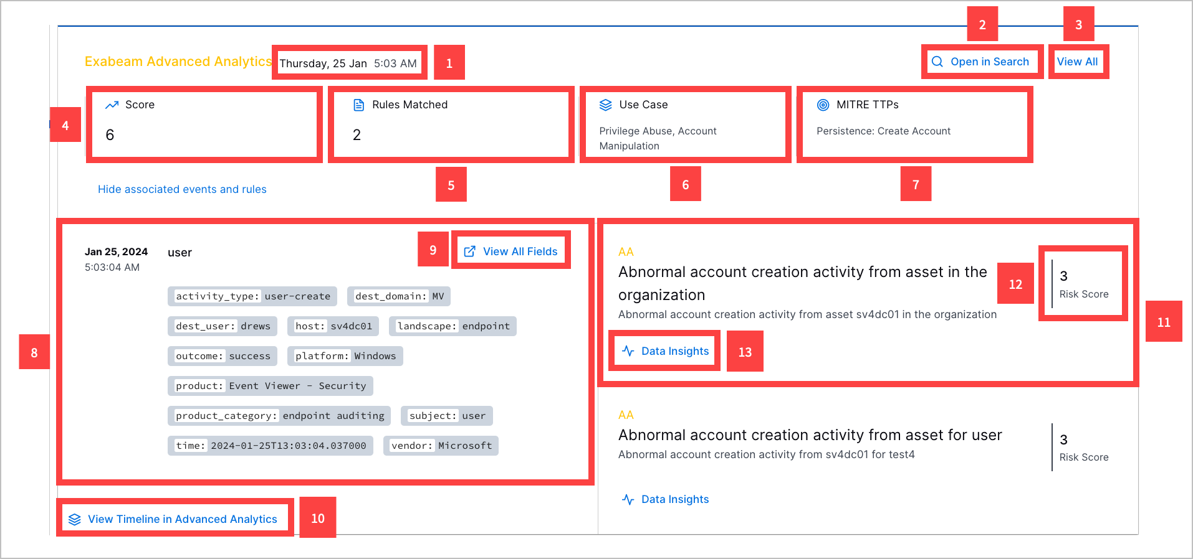1193x559 pixels.
Task: Click Risk Score 3 of organization rule
Action: click(x=1083, y=284)
